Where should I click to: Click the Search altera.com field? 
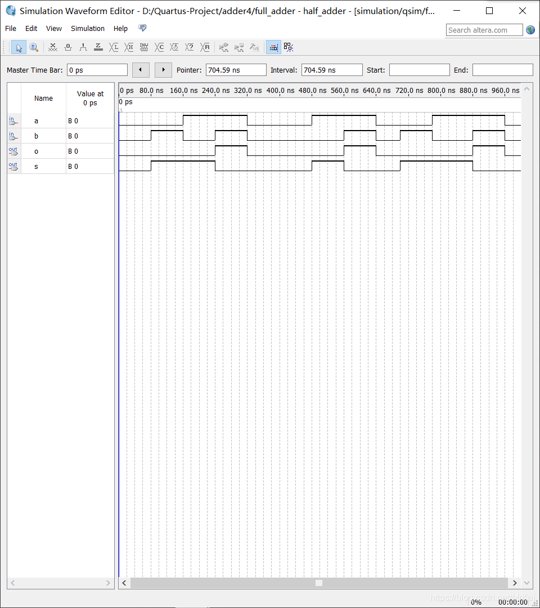pos(484,30)
